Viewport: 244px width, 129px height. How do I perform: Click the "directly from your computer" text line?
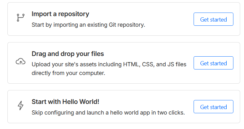[x=68, y=73]
